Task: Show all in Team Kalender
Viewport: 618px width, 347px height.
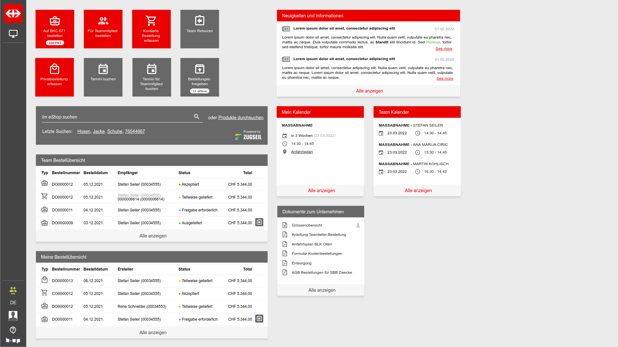Action: pyautogui.click(x=418, y=191)
